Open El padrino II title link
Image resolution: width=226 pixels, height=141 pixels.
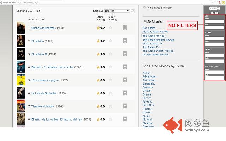39,54
